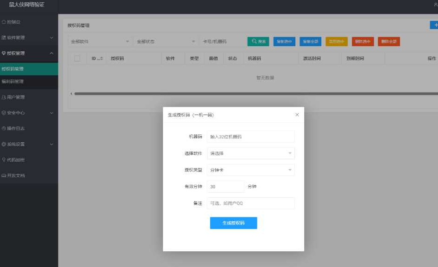Open 控制台 dashboard icon in sidebar
Screen dimensions: 438x267
[4, 22]
